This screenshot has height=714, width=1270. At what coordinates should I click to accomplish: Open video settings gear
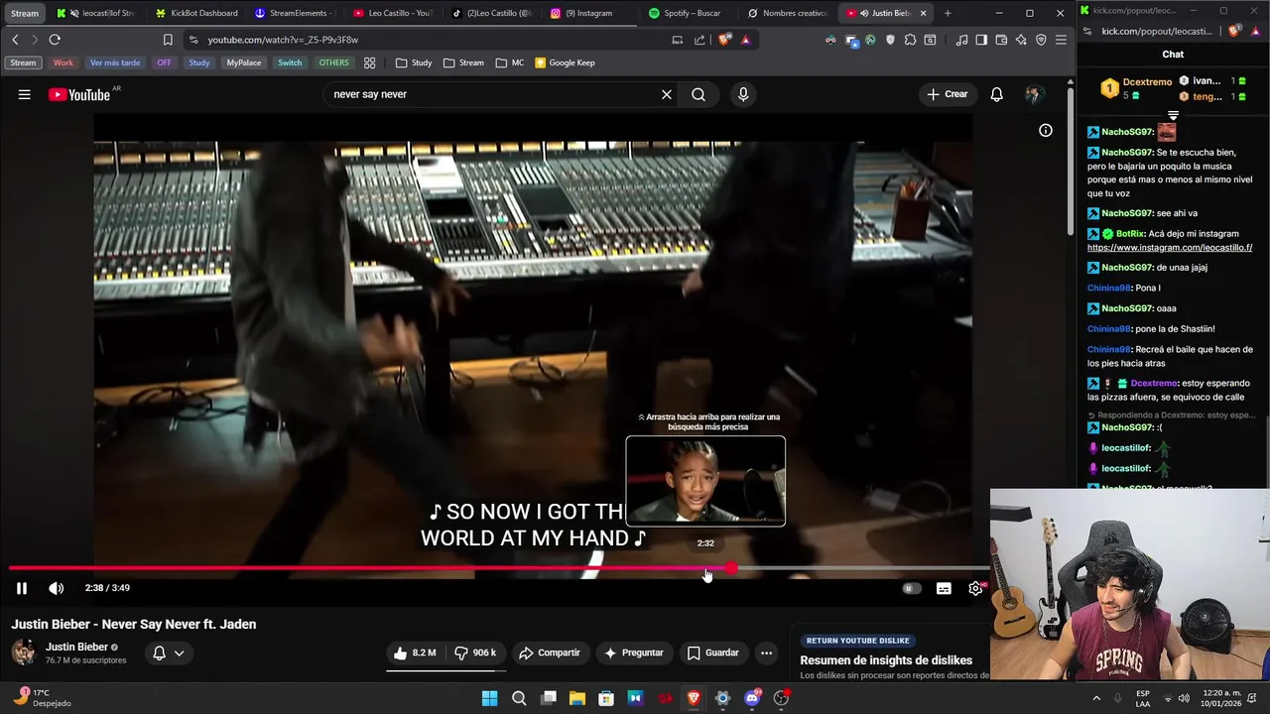[976, 588]
